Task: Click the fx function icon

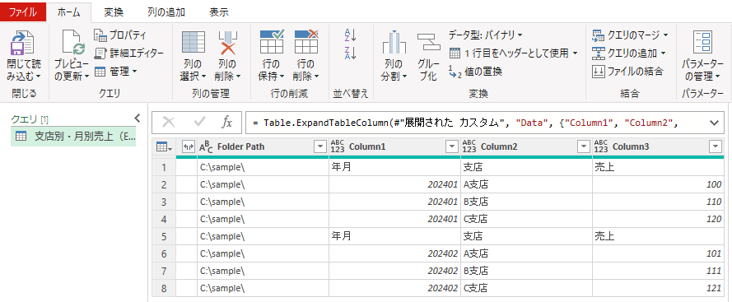Action: pos(227,123)
